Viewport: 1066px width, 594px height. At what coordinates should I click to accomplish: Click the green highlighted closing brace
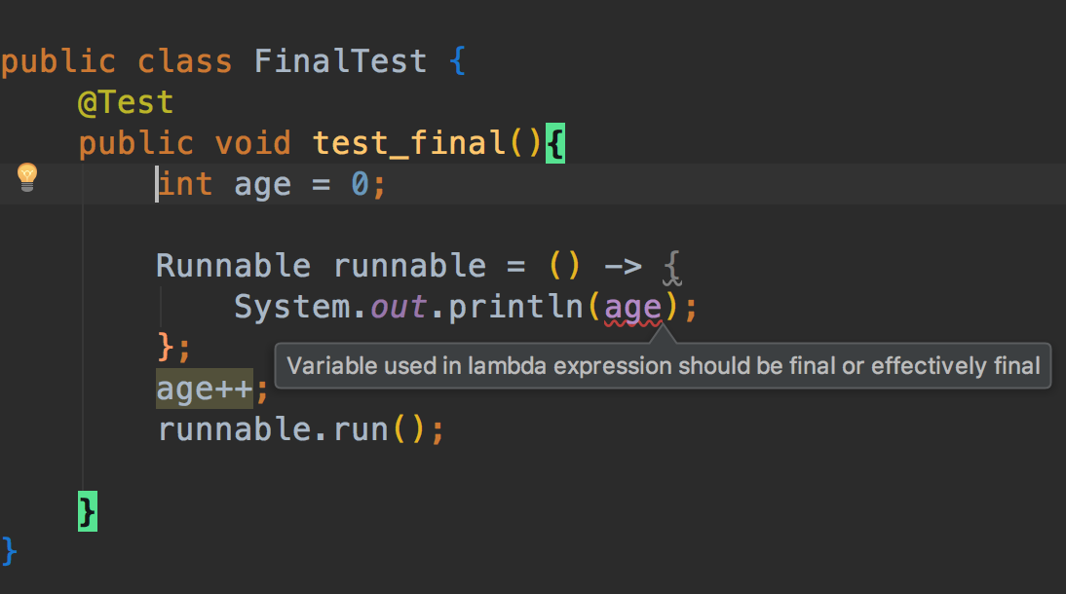pos(88,511)
